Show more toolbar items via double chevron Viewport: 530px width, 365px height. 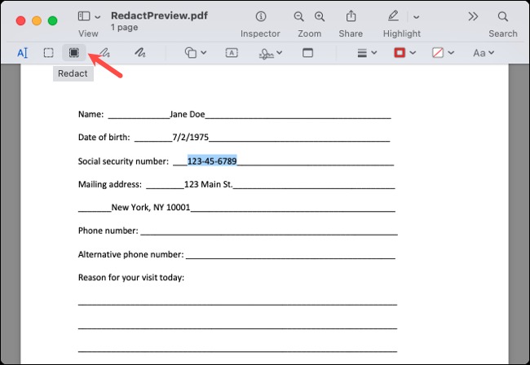coord(473,16)
